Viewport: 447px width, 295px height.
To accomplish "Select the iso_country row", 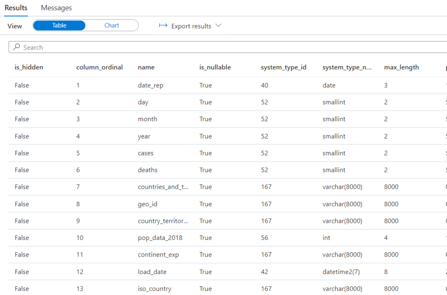I will point(155,288).
